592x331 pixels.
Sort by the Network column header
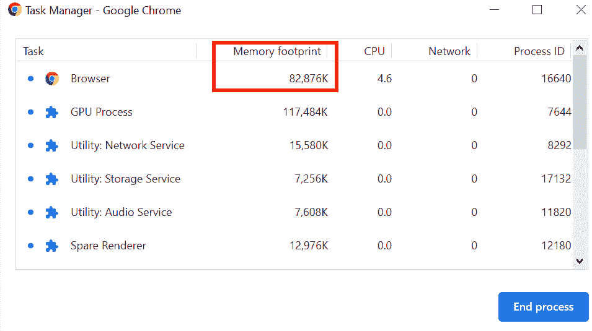(x=449, y=51)
